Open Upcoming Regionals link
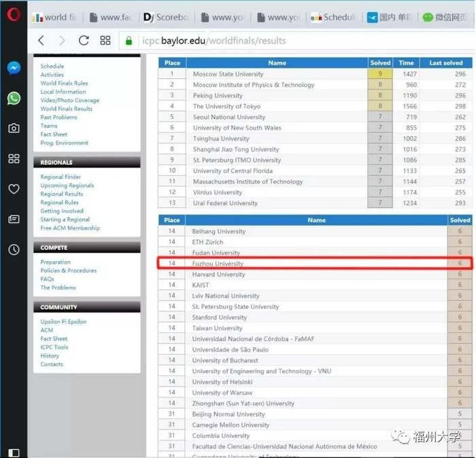 [x=67, y=186]
